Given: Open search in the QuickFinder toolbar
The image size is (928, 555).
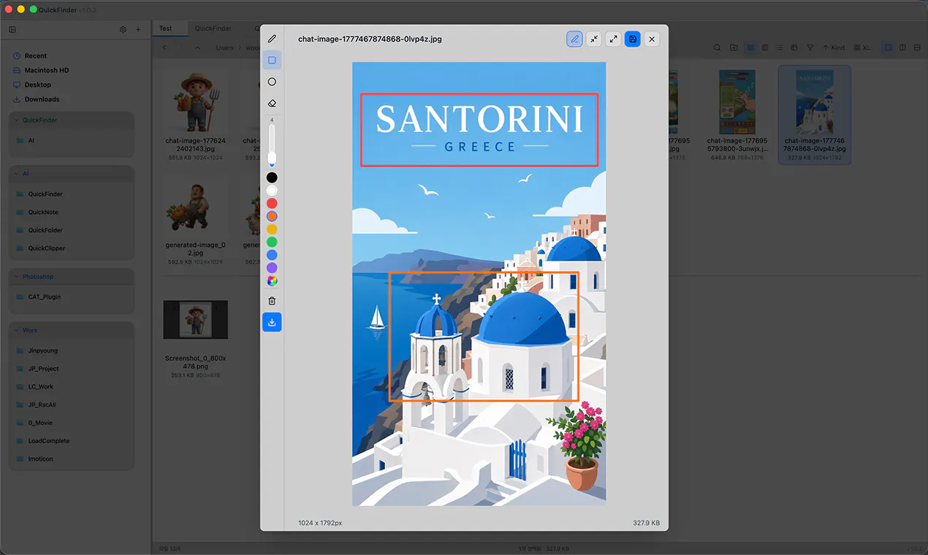Looking at the screenshot, I should (718, 47).
